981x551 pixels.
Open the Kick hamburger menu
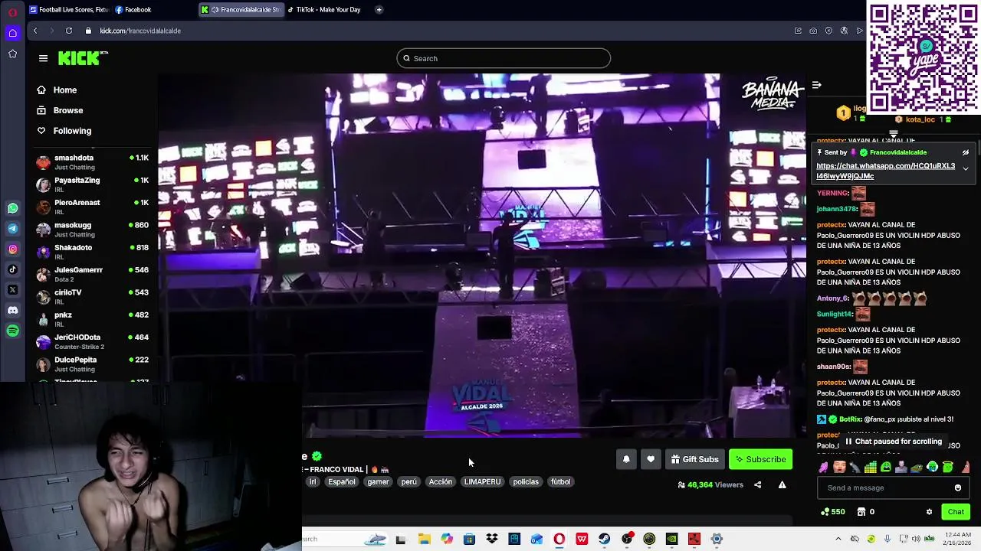(x=43, y=58)
